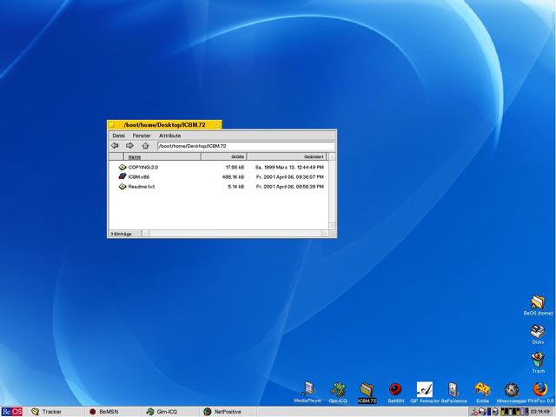Open the Attribute menu
Viewport: 556px width, 417px height.
170,136
